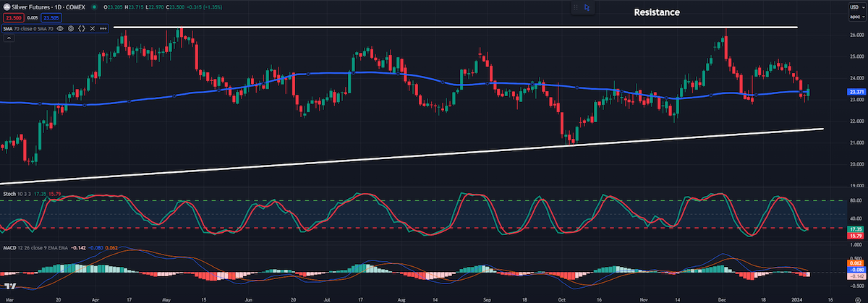
Task: Open the SMA legend more-options ellipsis
Action: tap(103, 28)
